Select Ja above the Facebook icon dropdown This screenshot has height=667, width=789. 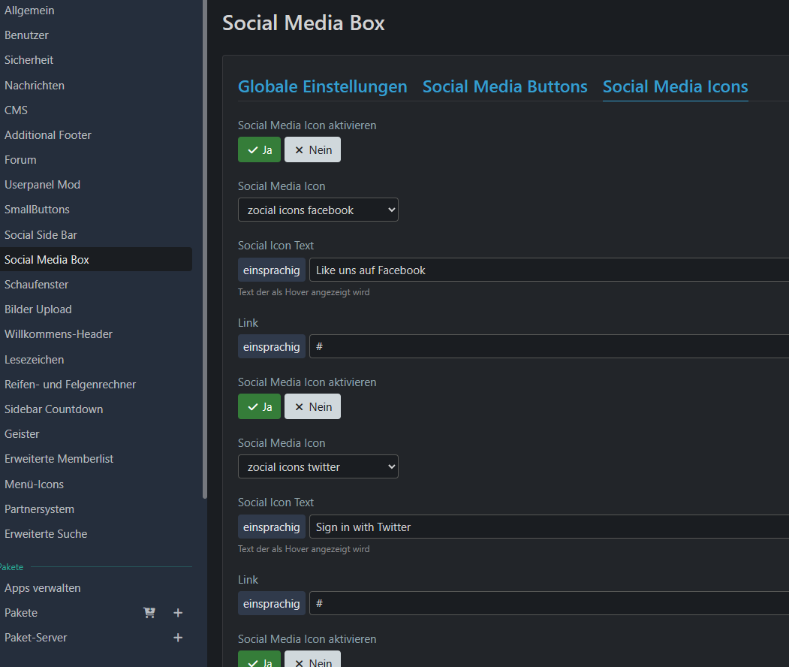(x=259, y=149)
